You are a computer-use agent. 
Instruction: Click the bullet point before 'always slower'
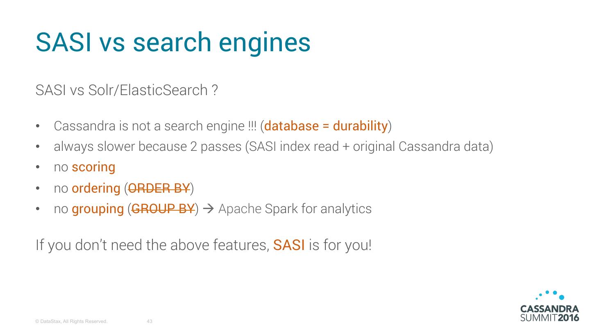click(x=38, y=147)
